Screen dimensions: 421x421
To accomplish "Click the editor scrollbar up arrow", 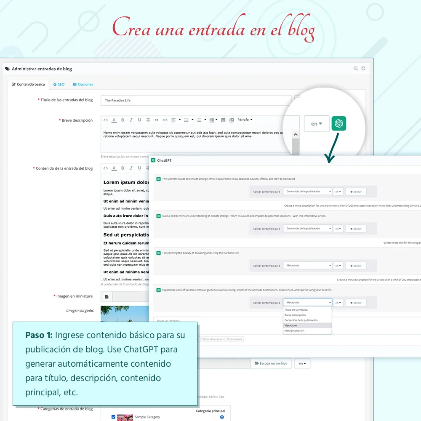I will (x=296, y=134).
